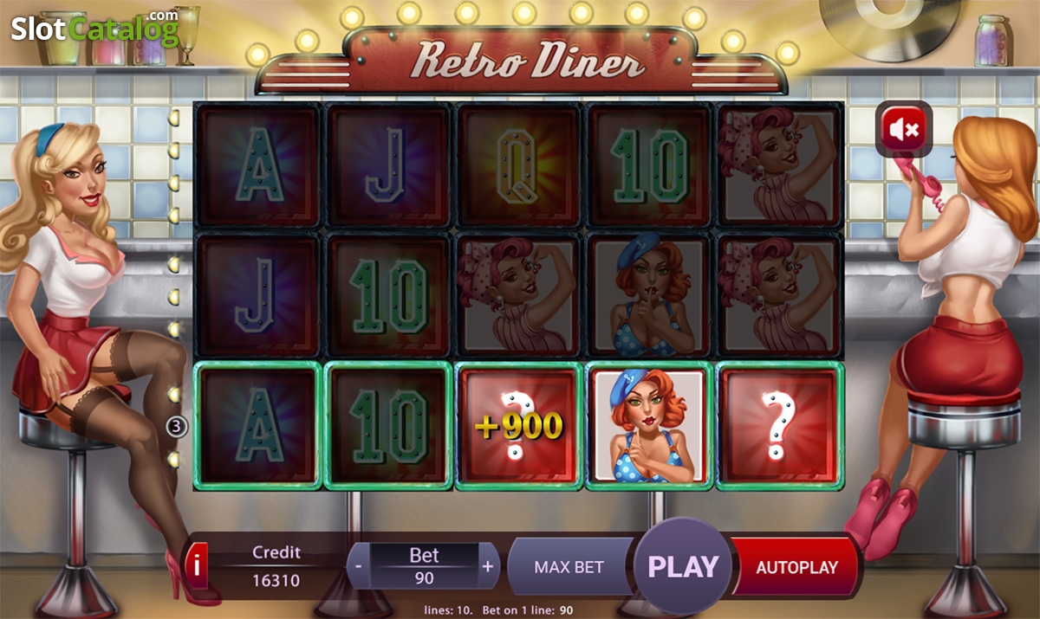Click the J symbol in middle row
Image resolution: width=1040 pixels, height=619 pixels.
point(258,295)
